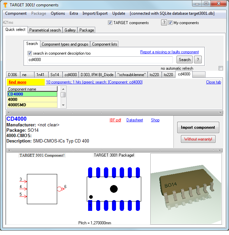229x235 pixels.
Task: Open the Import/Export menu
Action: click(x=95, y=13)
